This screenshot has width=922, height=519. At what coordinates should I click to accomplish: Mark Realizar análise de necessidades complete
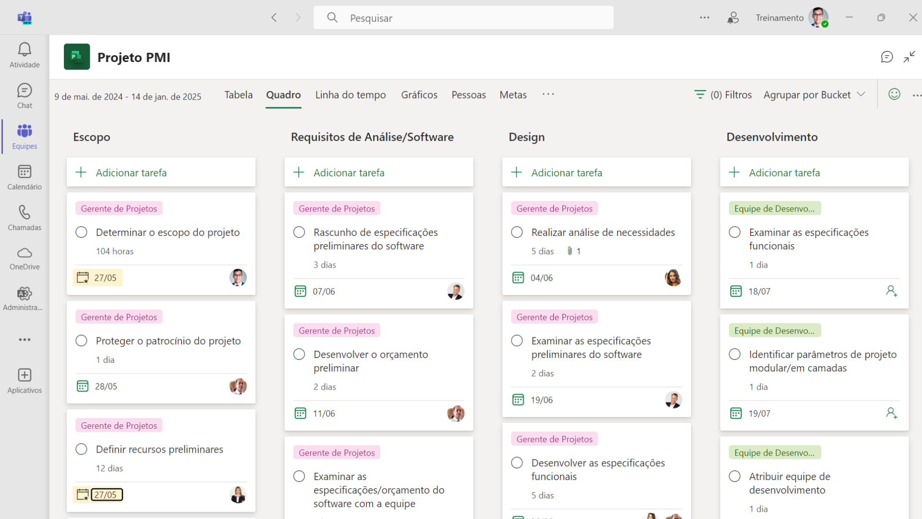click(517, 233)
